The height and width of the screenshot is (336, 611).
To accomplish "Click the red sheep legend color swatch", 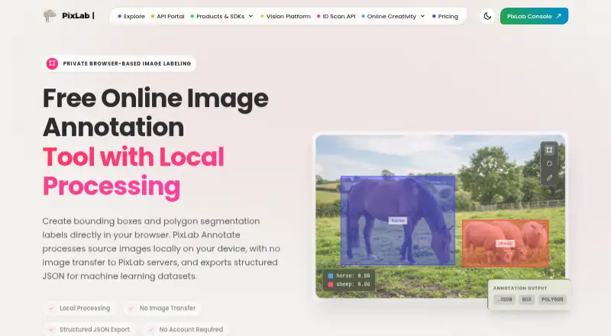I will pos(331,285).
